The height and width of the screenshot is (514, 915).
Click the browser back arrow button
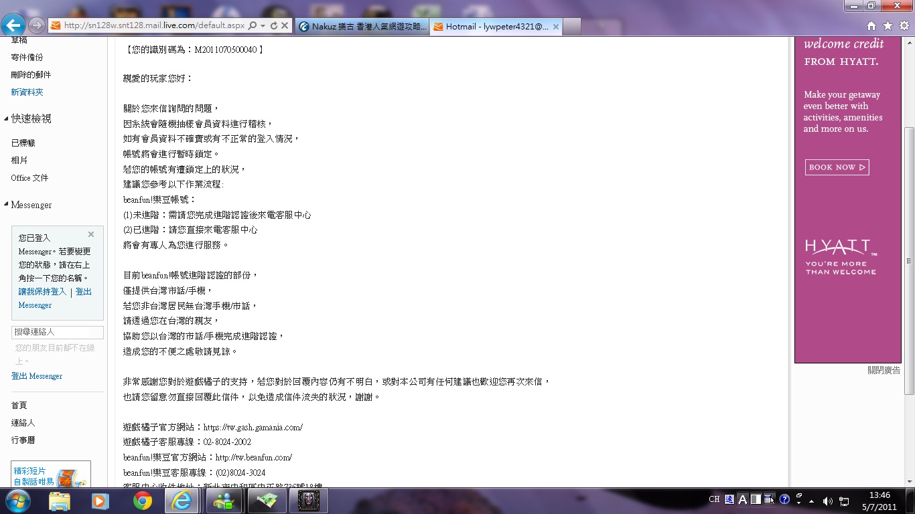tap(13, 25)
